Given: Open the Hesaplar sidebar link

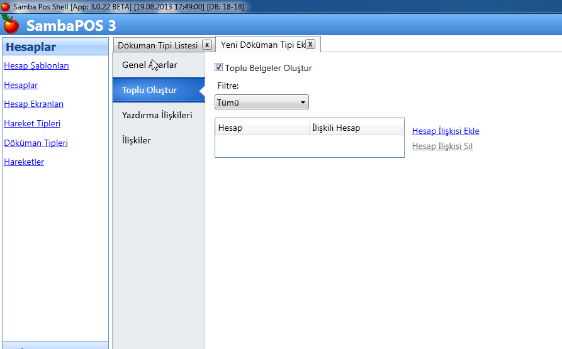Looking at the screenshot, I should click(x=21, y=85).
